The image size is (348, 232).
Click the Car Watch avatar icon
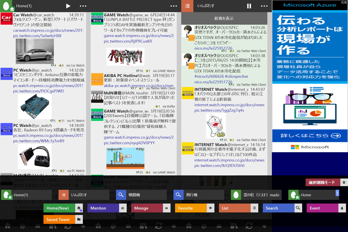[6, 18]
